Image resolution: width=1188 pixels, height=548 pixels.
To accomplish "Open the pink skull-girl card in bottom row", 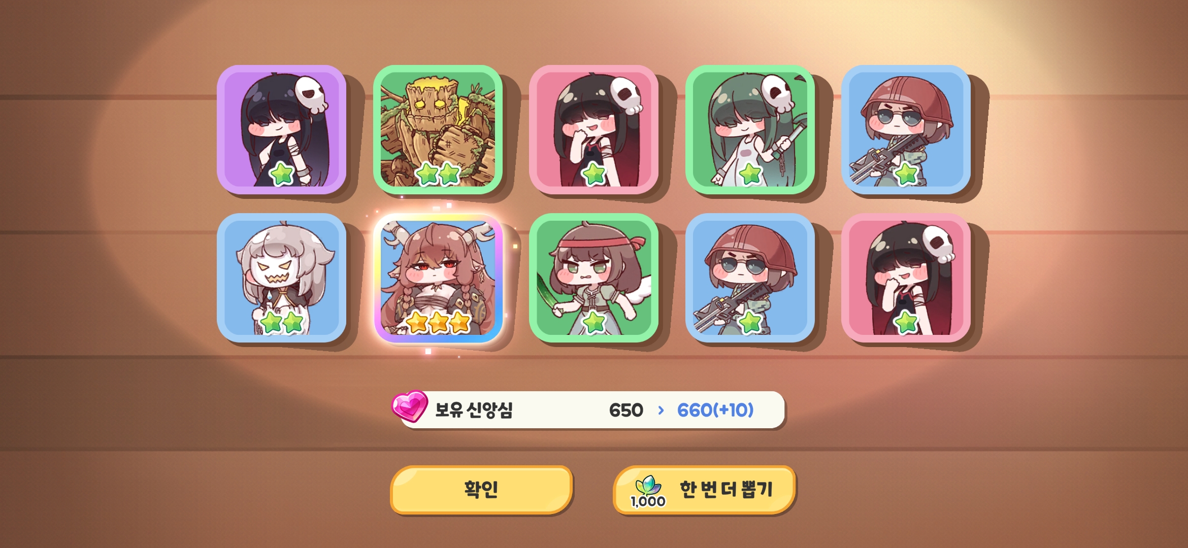I will (x=906, y=278).
